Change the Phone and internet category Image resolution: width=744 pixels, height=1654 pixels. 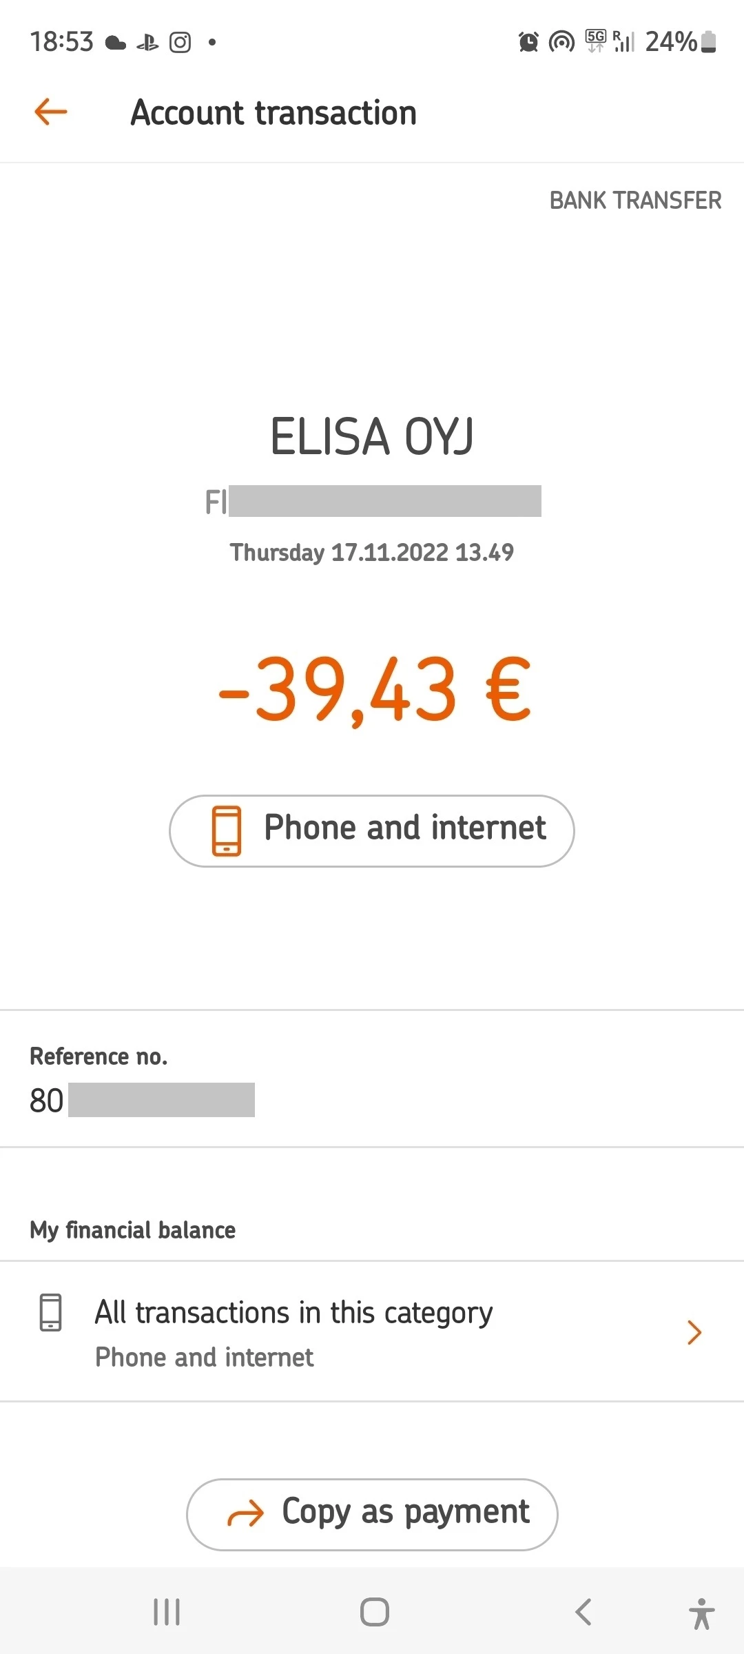tap(372, 830)
